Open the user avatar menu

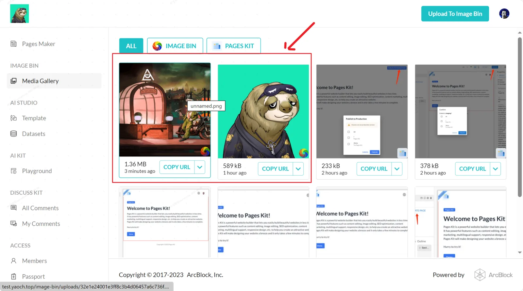[504, 13]
